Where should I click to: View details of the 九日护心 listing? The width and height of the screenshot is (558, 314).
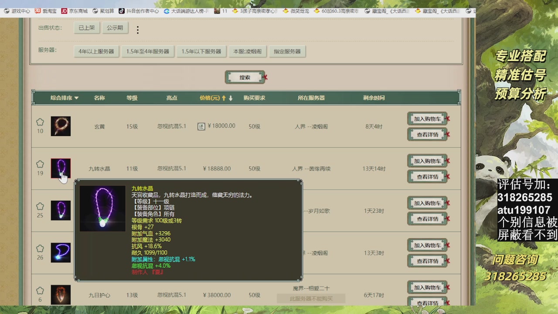427,303
